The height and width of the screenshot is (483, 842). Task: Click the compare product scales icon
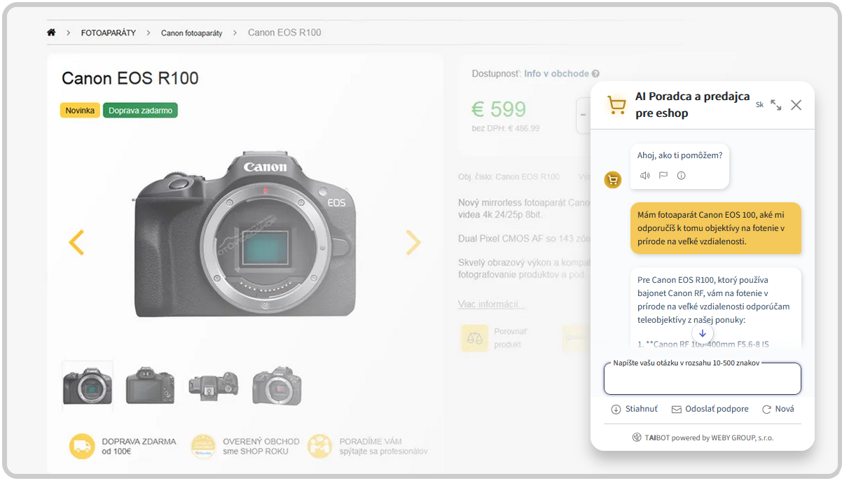point(474,338)
